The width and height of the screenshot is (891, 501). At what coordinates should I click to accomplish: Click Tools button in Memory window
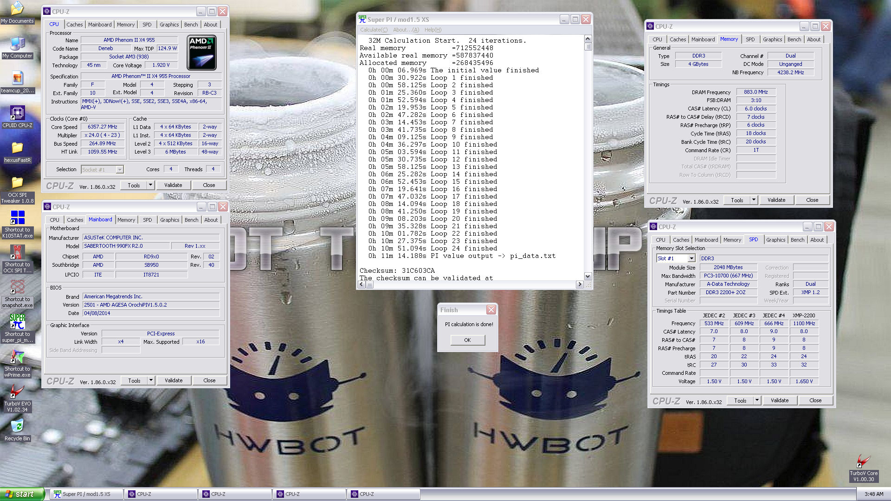click(x=737, y=200)
